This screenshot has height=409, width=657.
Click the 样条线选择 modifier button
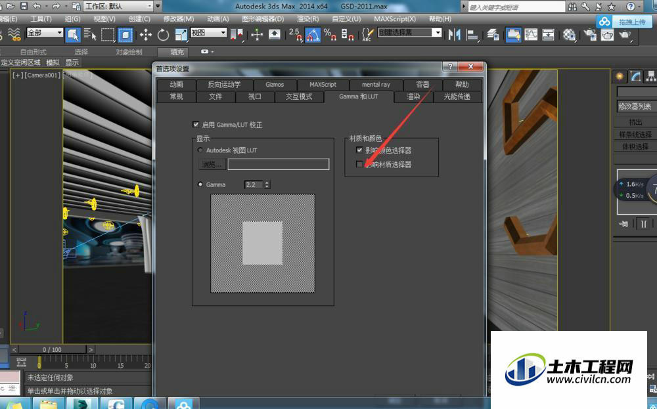635,135
